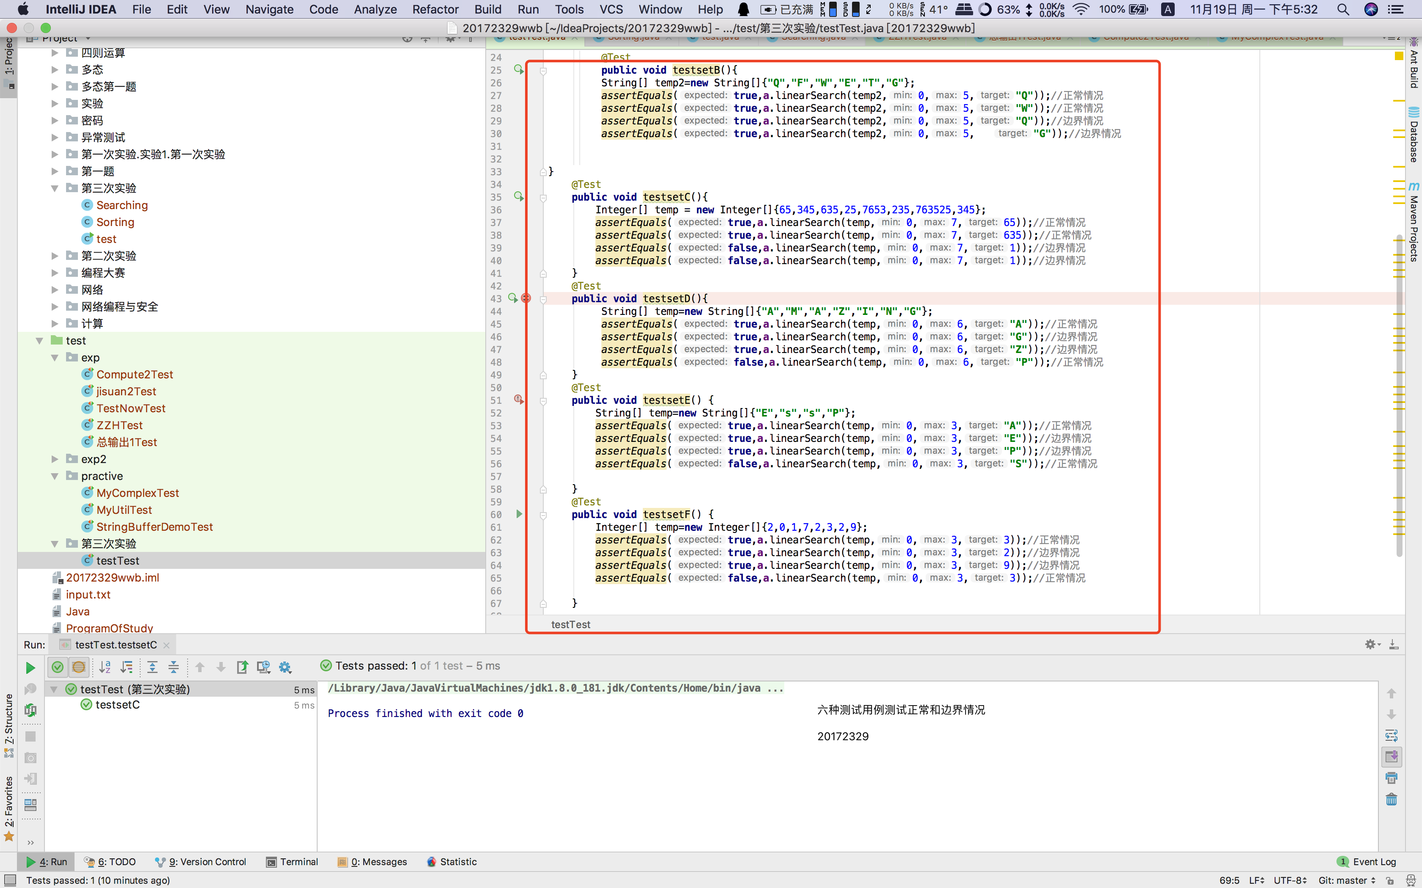The width and height of the screenshot is (1422, 888).
Task: Export the test results
Action: 242,667
